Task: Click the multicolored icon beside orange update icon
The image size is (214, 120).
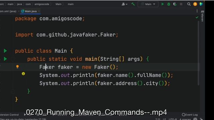Action: pos(201,4)
